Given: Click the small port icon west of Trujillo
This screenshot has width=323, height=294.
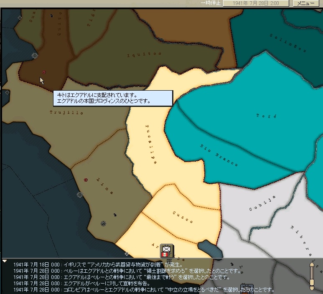Looking at the screenshot, I should 7,92.
